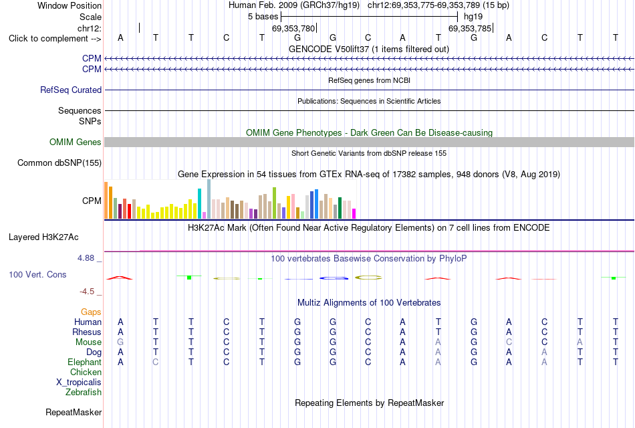The image size is (635, 428).
Task: Click the 100 Vert. Cons track label
Action: tap(37, 274)
